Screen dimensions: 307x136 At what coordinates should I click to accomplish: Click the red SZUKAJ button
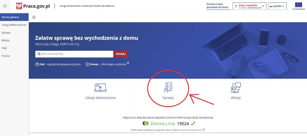(121, 54)
